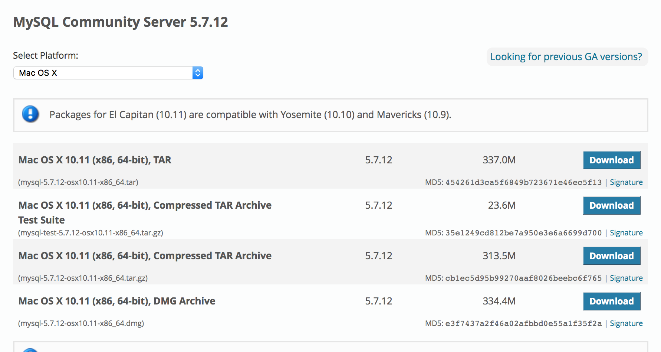This screenshot has width=661, height=352.
Task: Click filename '(mysql-5.7.12-osx10.11-x86_64.dmg)'
Action: point(81,323)
